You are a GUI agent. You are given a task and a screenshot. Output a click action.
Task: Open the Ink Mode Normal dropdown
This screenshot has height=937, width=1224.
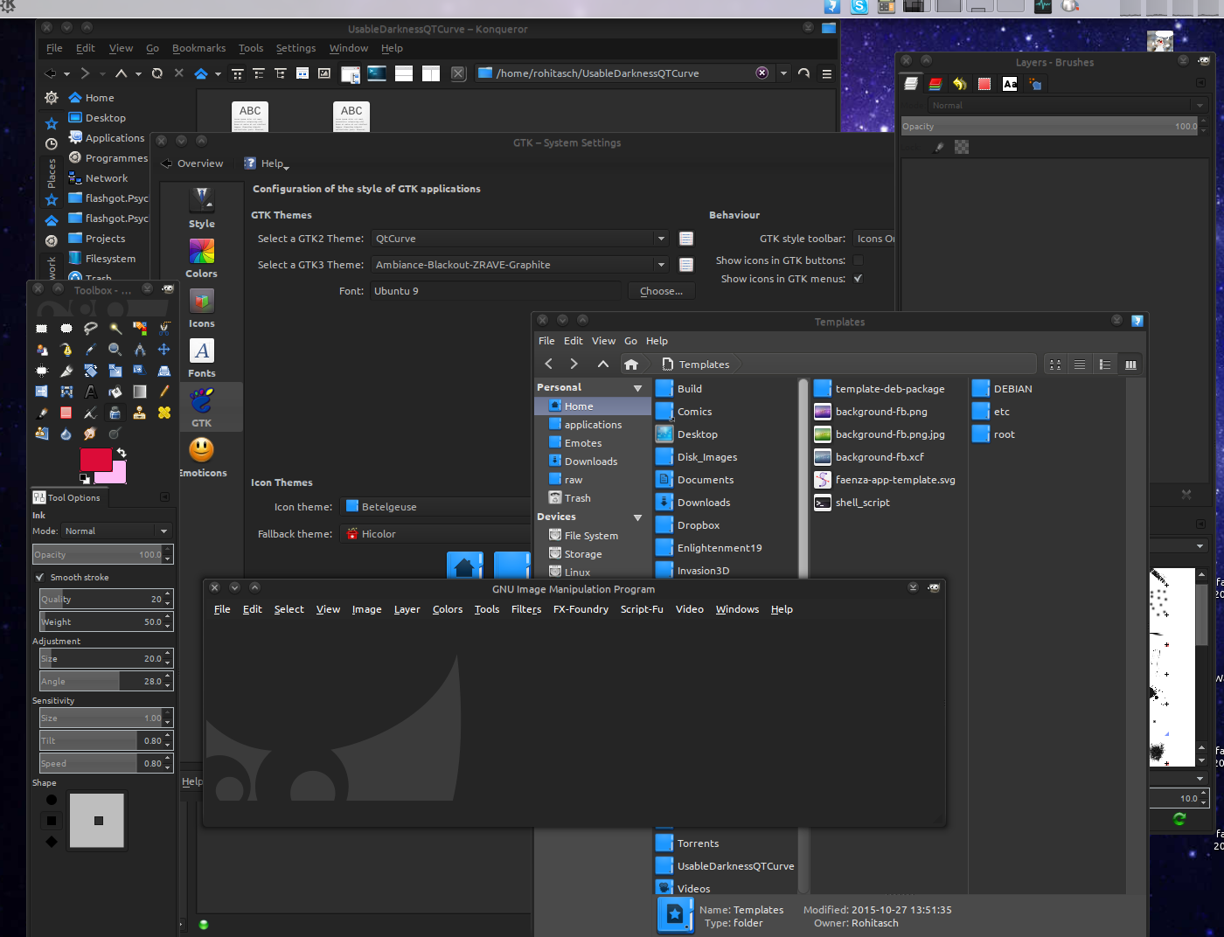(x=116, y=531)
